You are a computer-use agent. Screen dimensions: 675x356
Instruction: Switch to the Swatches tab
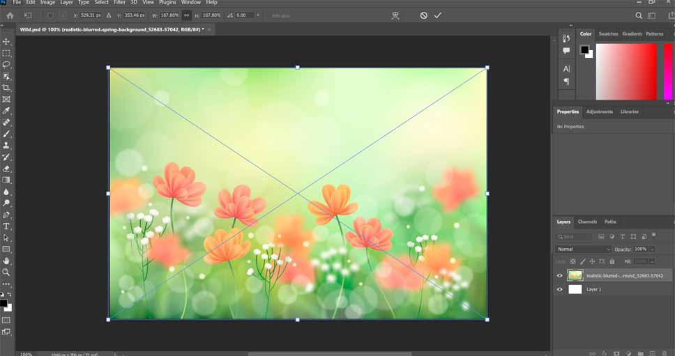click(x=608, y=33)
